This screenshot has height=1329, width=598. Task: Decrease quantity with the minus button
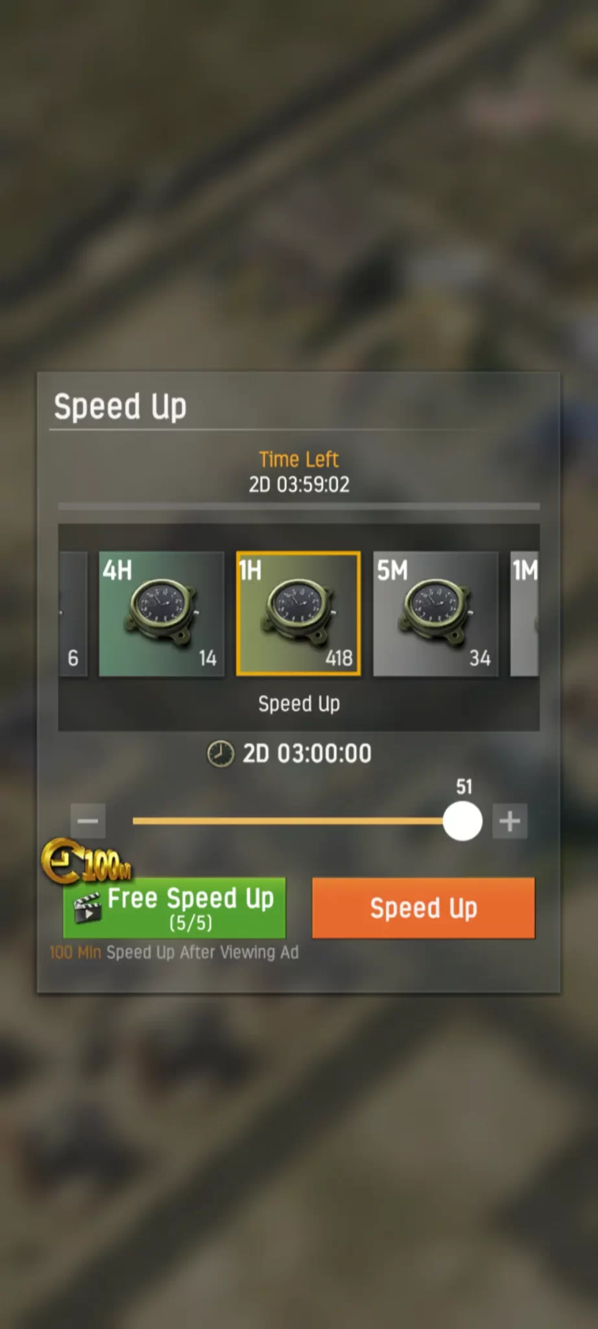click(88, 821)
